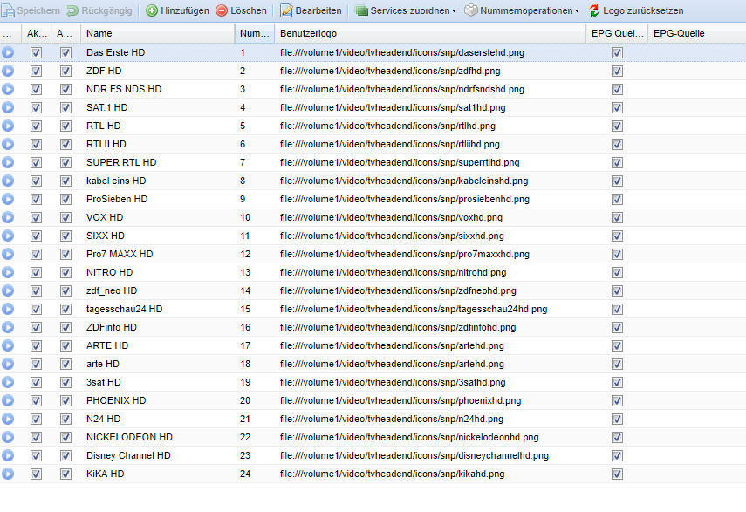Toggle first enabled checkbox for ZDF HD

point(36,71)
